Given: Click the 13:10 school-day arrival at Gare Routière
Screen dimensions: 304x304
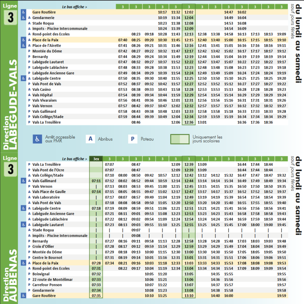Looking at the screenshot, I should pos(189,296).
